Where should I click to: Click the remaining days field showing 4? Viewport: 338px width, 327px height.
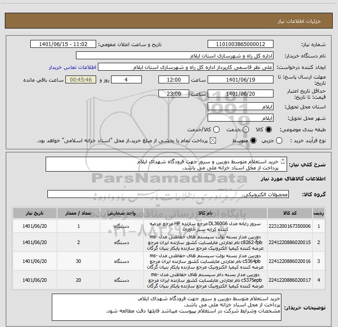[x=126, y=80]
